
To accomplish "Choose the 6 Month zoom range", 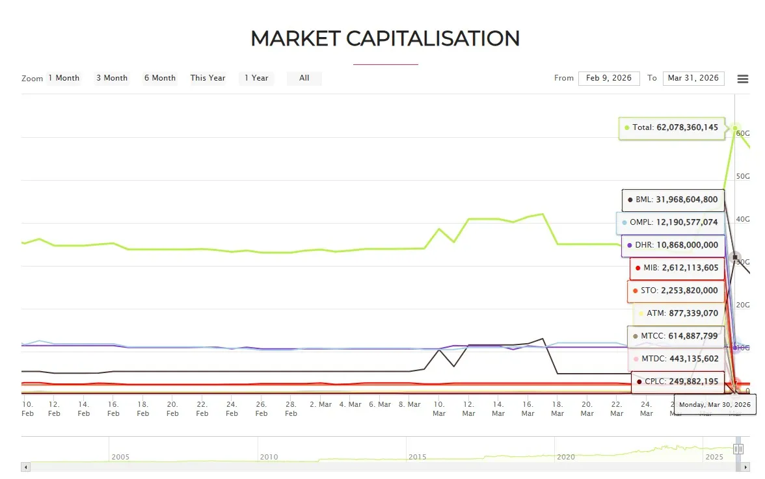I will tap(160, 78).
